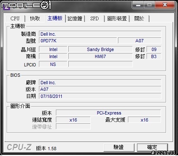178x156 pixels.
Task: Click the 製造商 field showing Dell Inc.
Action: pyautogui.click(x=100, y=34)
